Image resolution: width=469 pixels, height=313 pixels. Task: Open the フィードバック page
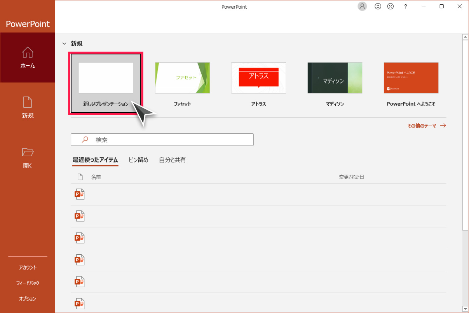(27, 283)
